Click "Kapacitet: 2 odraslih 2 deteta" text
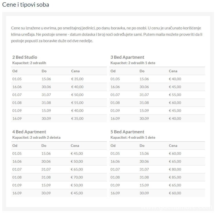 click(36, 137)
